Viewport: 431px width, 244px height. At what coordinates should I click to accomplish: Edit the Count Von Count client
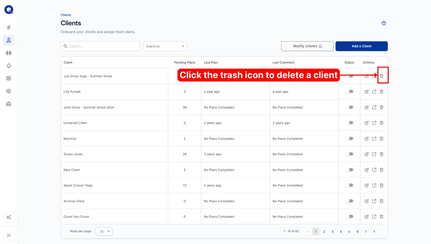(367, 217)
